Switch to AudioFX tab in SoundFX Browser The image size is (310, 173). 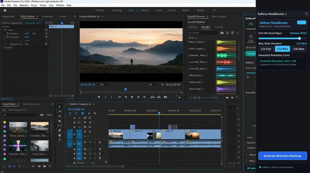click(x=219, y=27)
